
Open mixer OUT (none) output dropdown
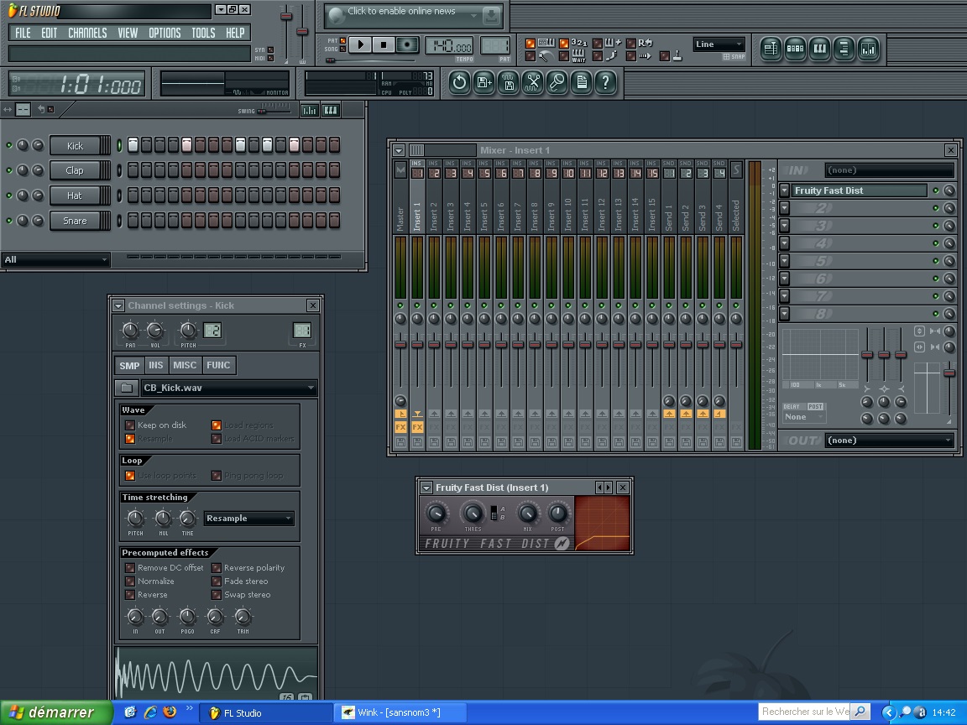(x=889, y=441)
